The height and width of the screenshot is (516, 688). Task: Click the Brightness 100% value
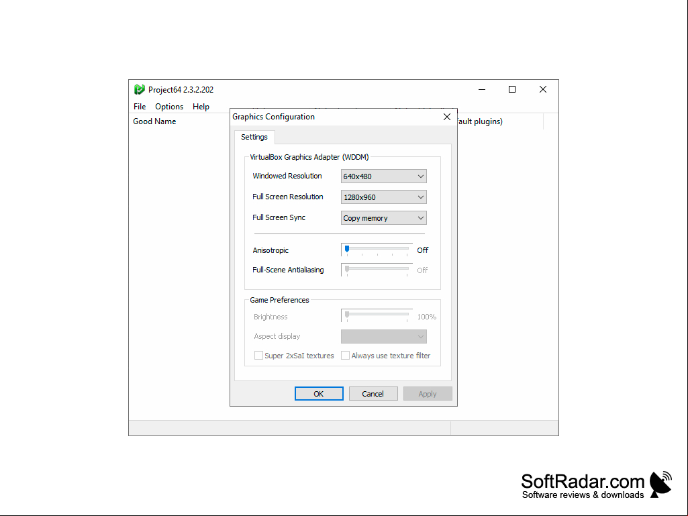point(426,317)
